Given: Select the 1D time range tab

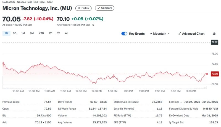Looking at the screenshot, I should [6, 33].
